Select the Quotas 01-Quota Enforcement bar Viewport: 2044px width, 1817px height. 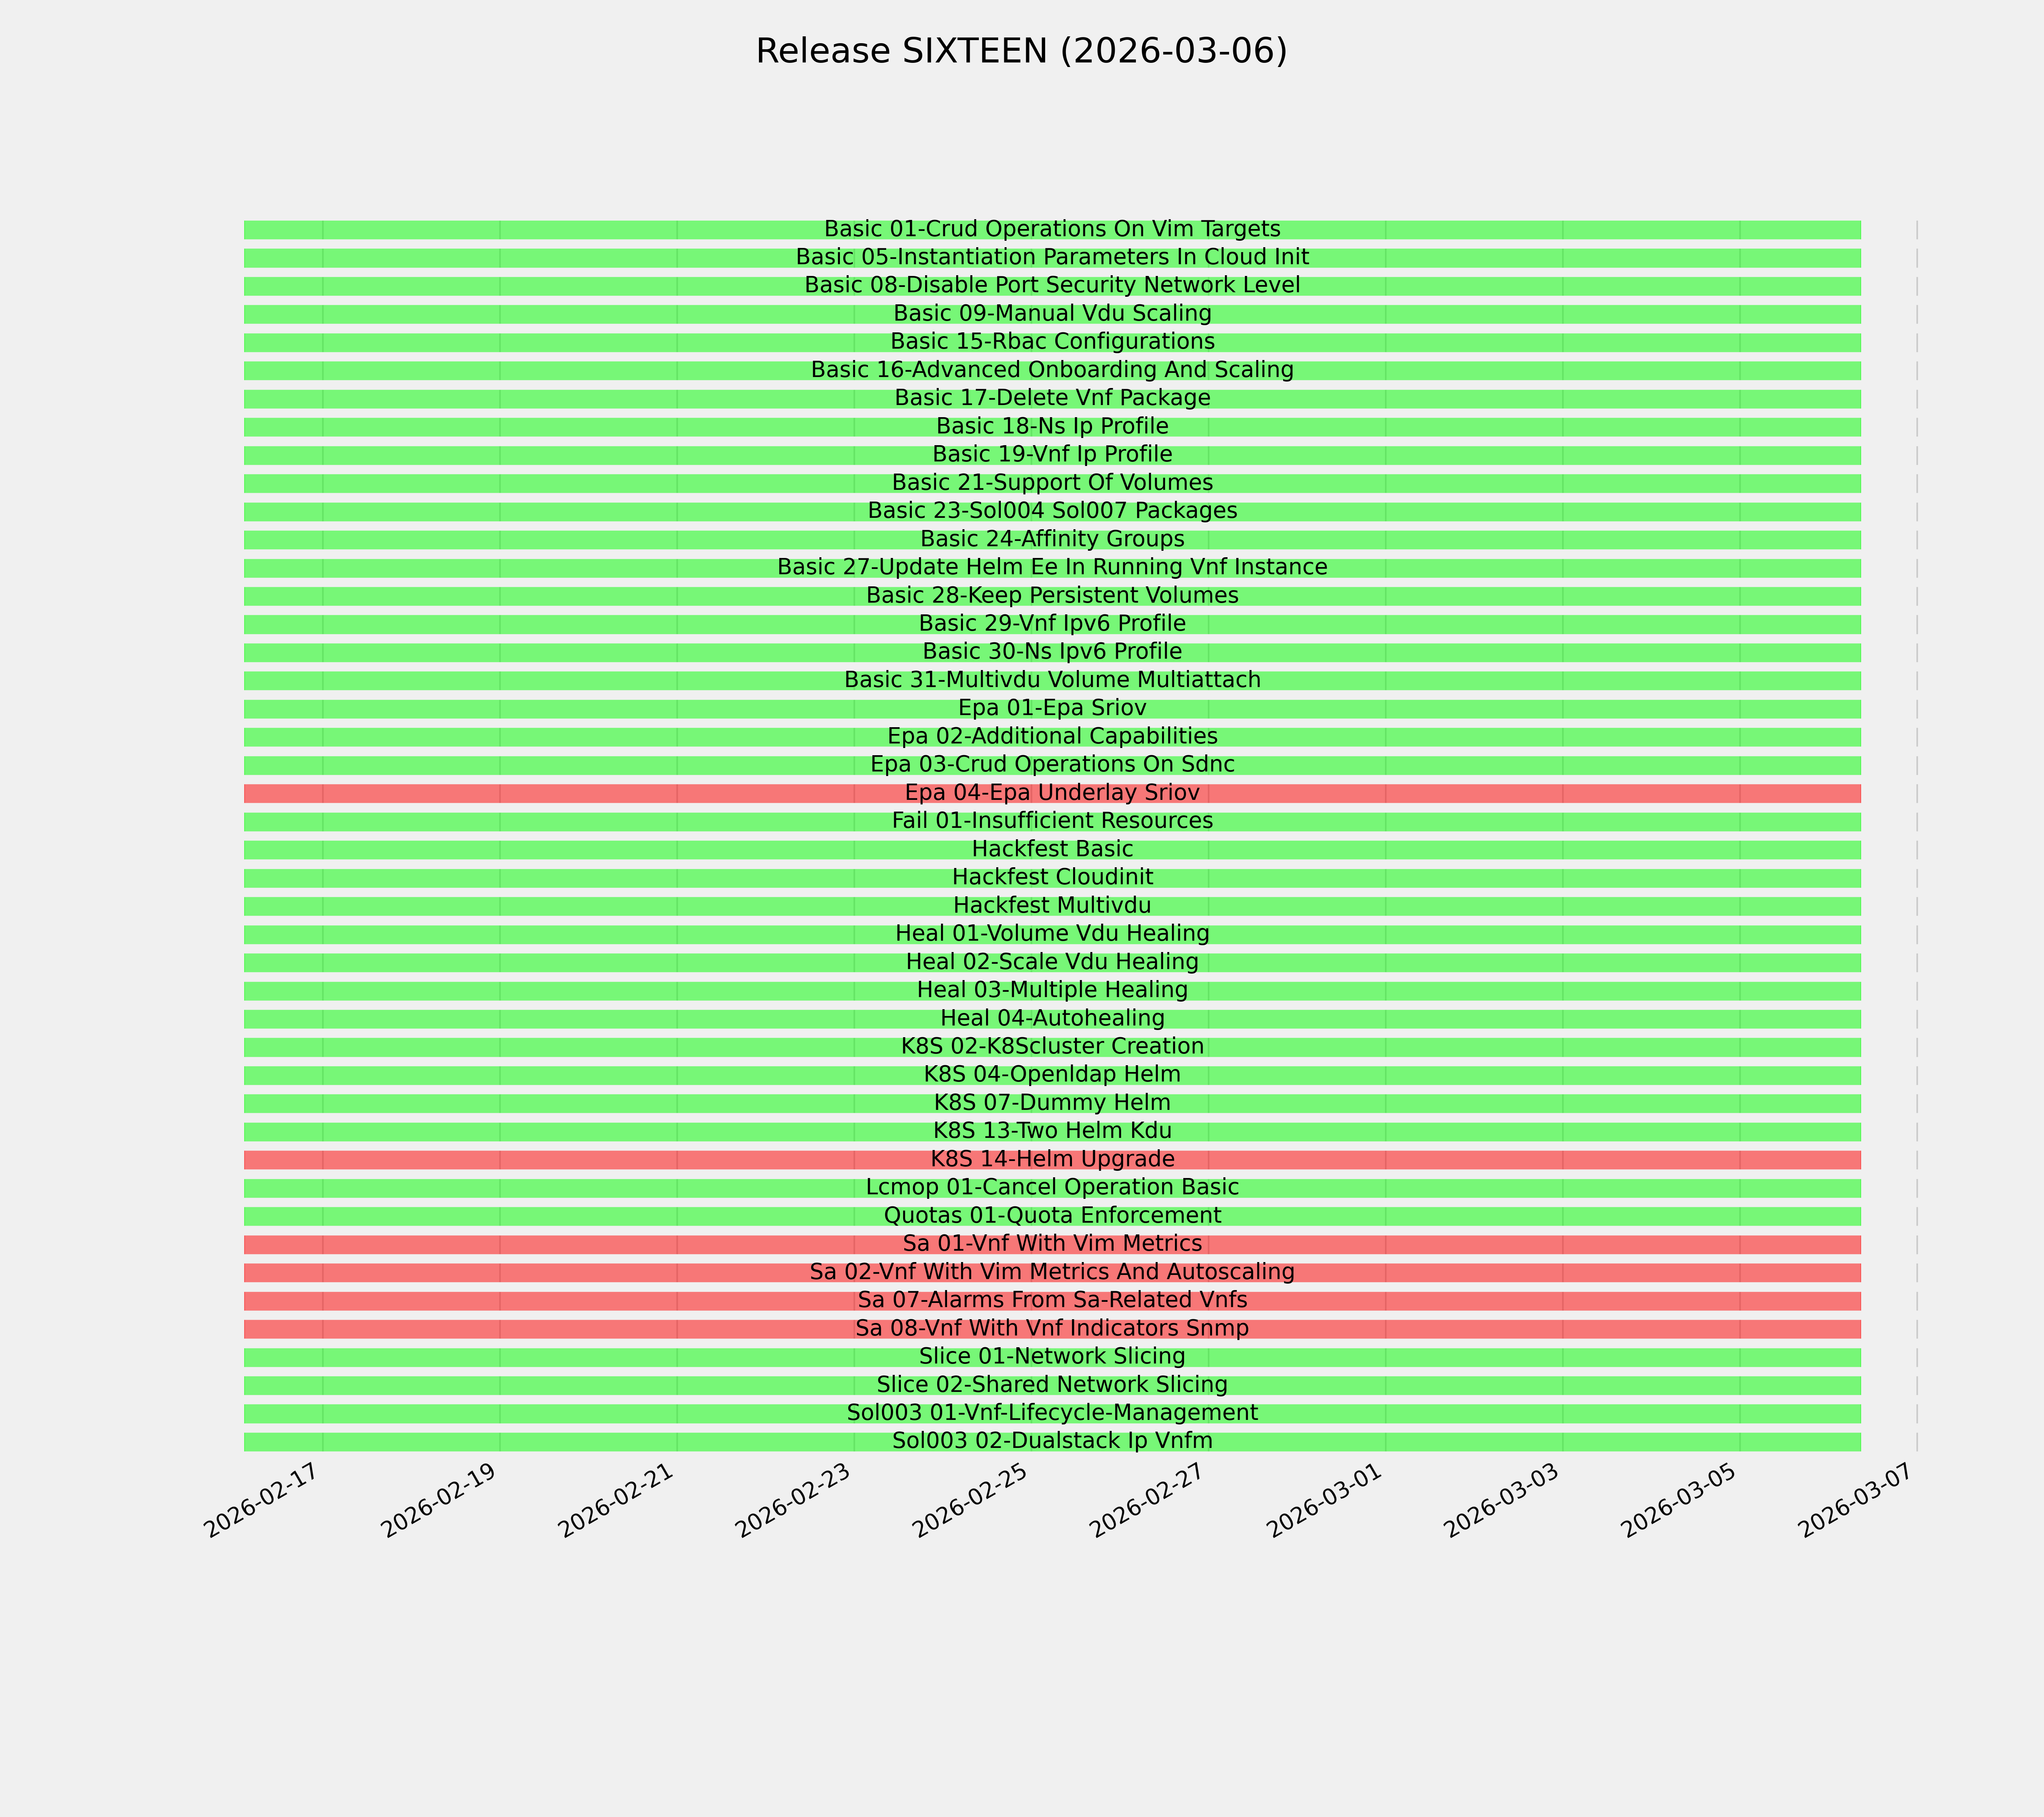tap(1052, 1216)
